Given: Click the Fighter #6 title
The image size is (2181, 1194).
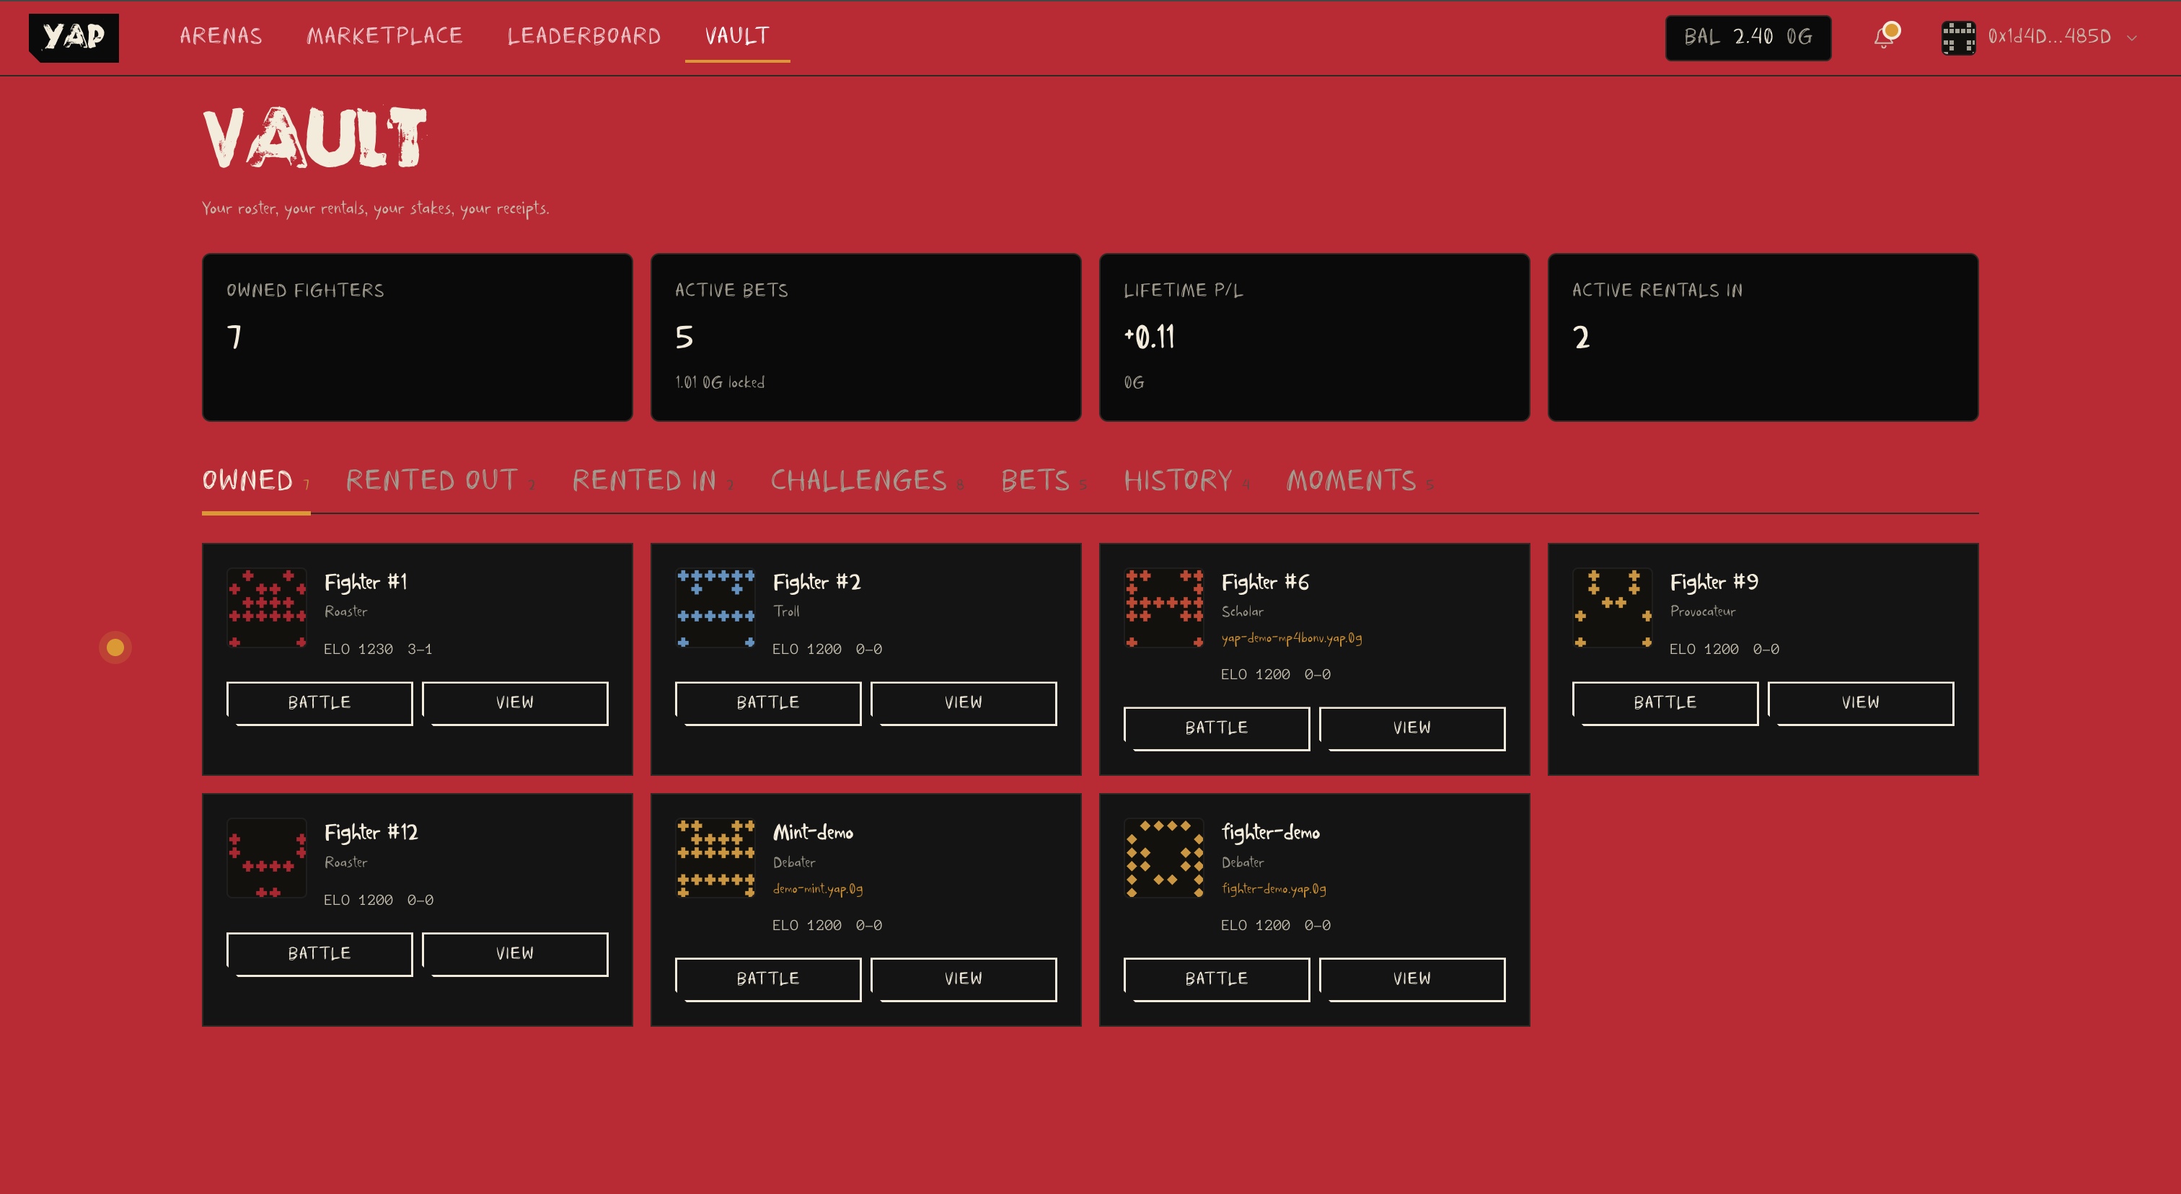Looking at the screenshot, I should click(1266, 582).
